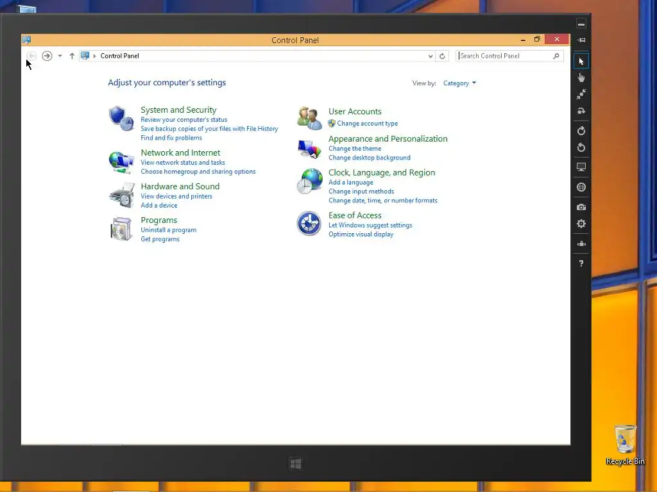The height and width of the screenshot is (492, 657).
Task: Click the Network and Internet globe icon
Action: click(x=121, y=162)
